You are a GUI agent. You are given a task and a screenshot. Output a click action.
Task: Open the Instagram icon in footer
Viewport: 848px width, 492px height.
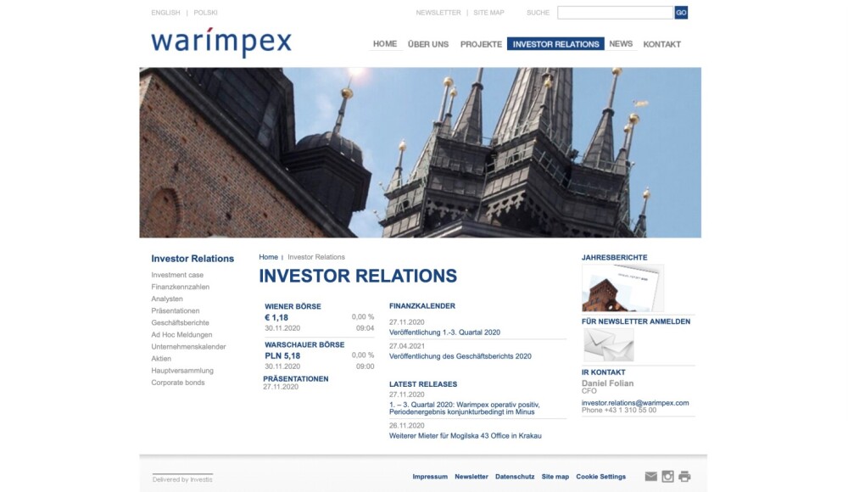pyautogui.click(x=667, y=477)
